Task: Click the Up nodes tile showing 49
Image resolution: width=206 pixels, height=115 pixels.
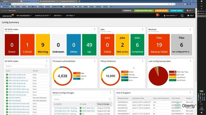Action: pos(89,45)
